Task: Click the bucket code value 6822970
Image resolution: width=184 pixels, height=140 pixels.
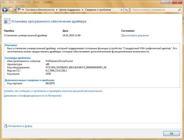Action: point(50,83)
